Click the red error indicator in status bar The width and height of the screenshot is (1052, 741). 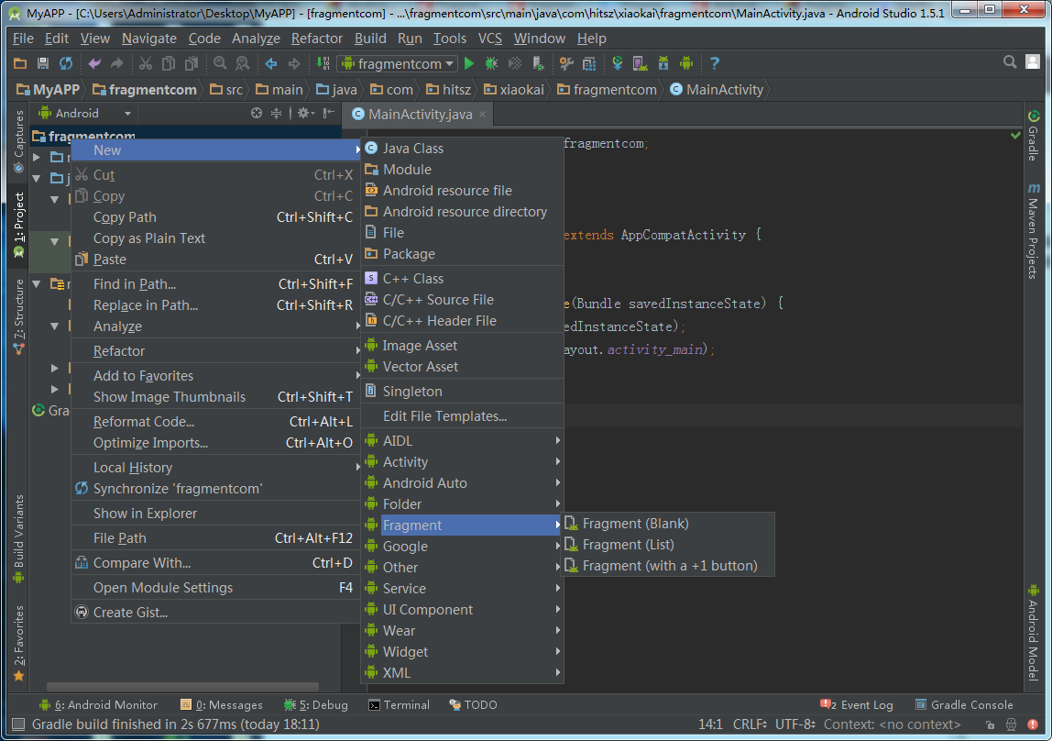pos(1033,724)
